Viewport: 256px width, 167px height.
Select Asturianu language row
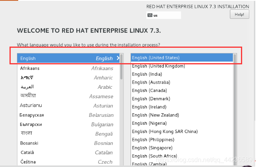68,105
